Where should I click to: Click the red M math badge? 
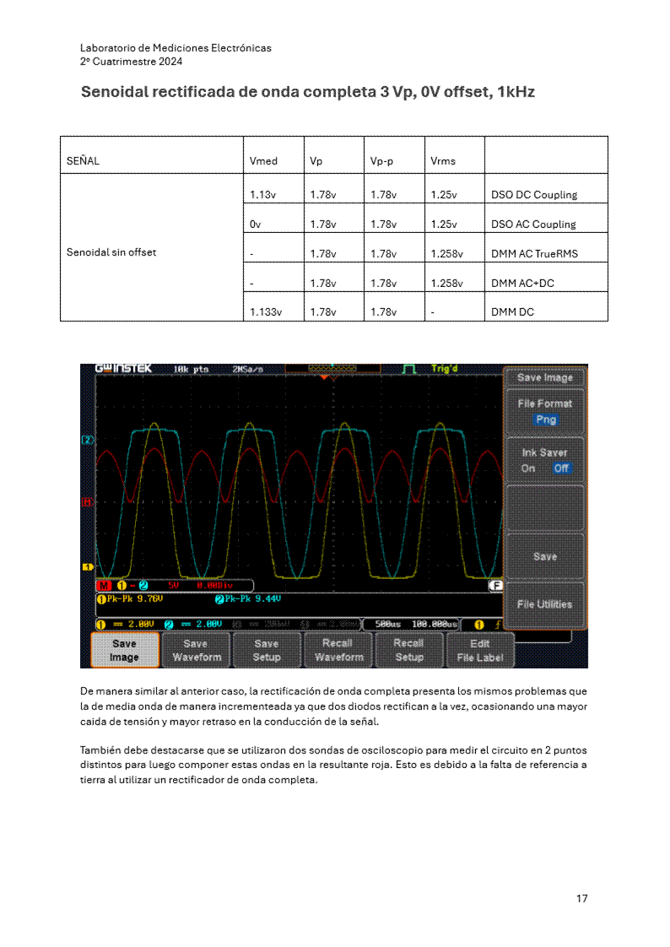click(x=104, y=585)
